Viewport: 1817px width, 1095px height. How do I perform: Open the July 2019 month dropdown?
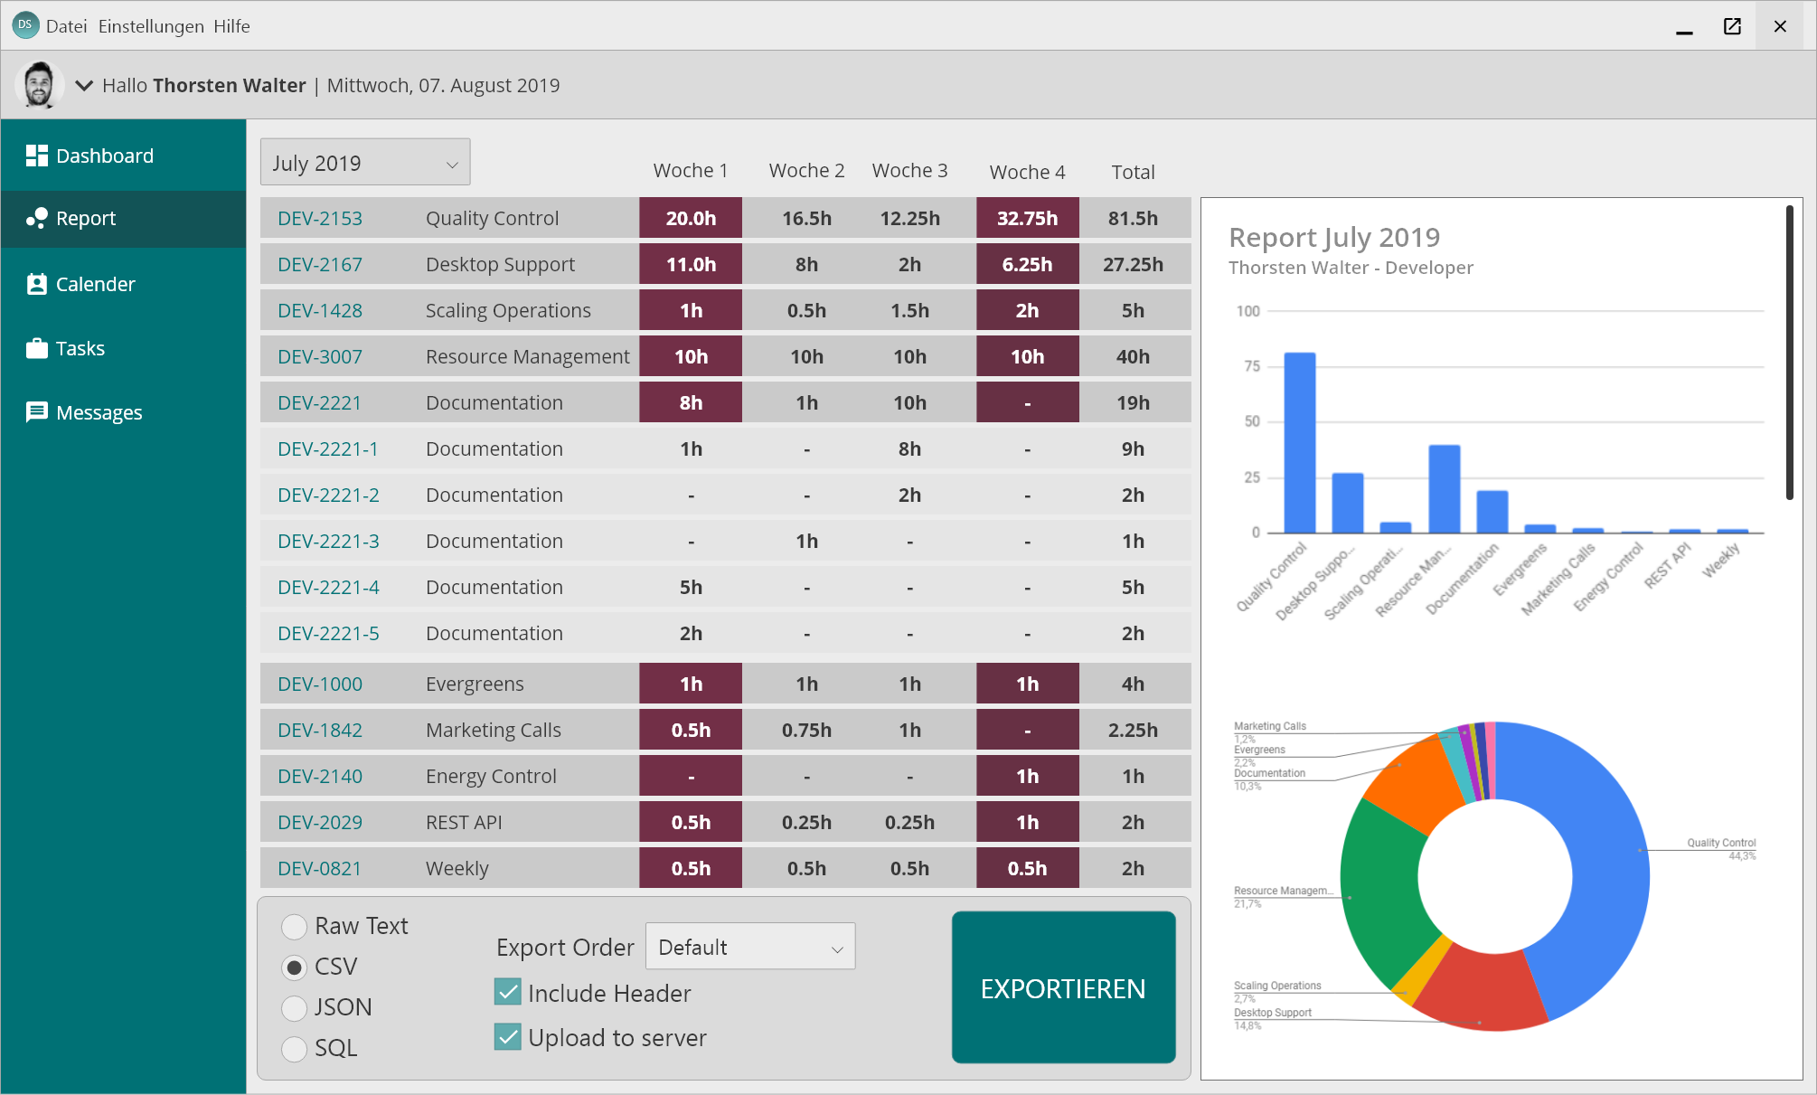point(365,163)
